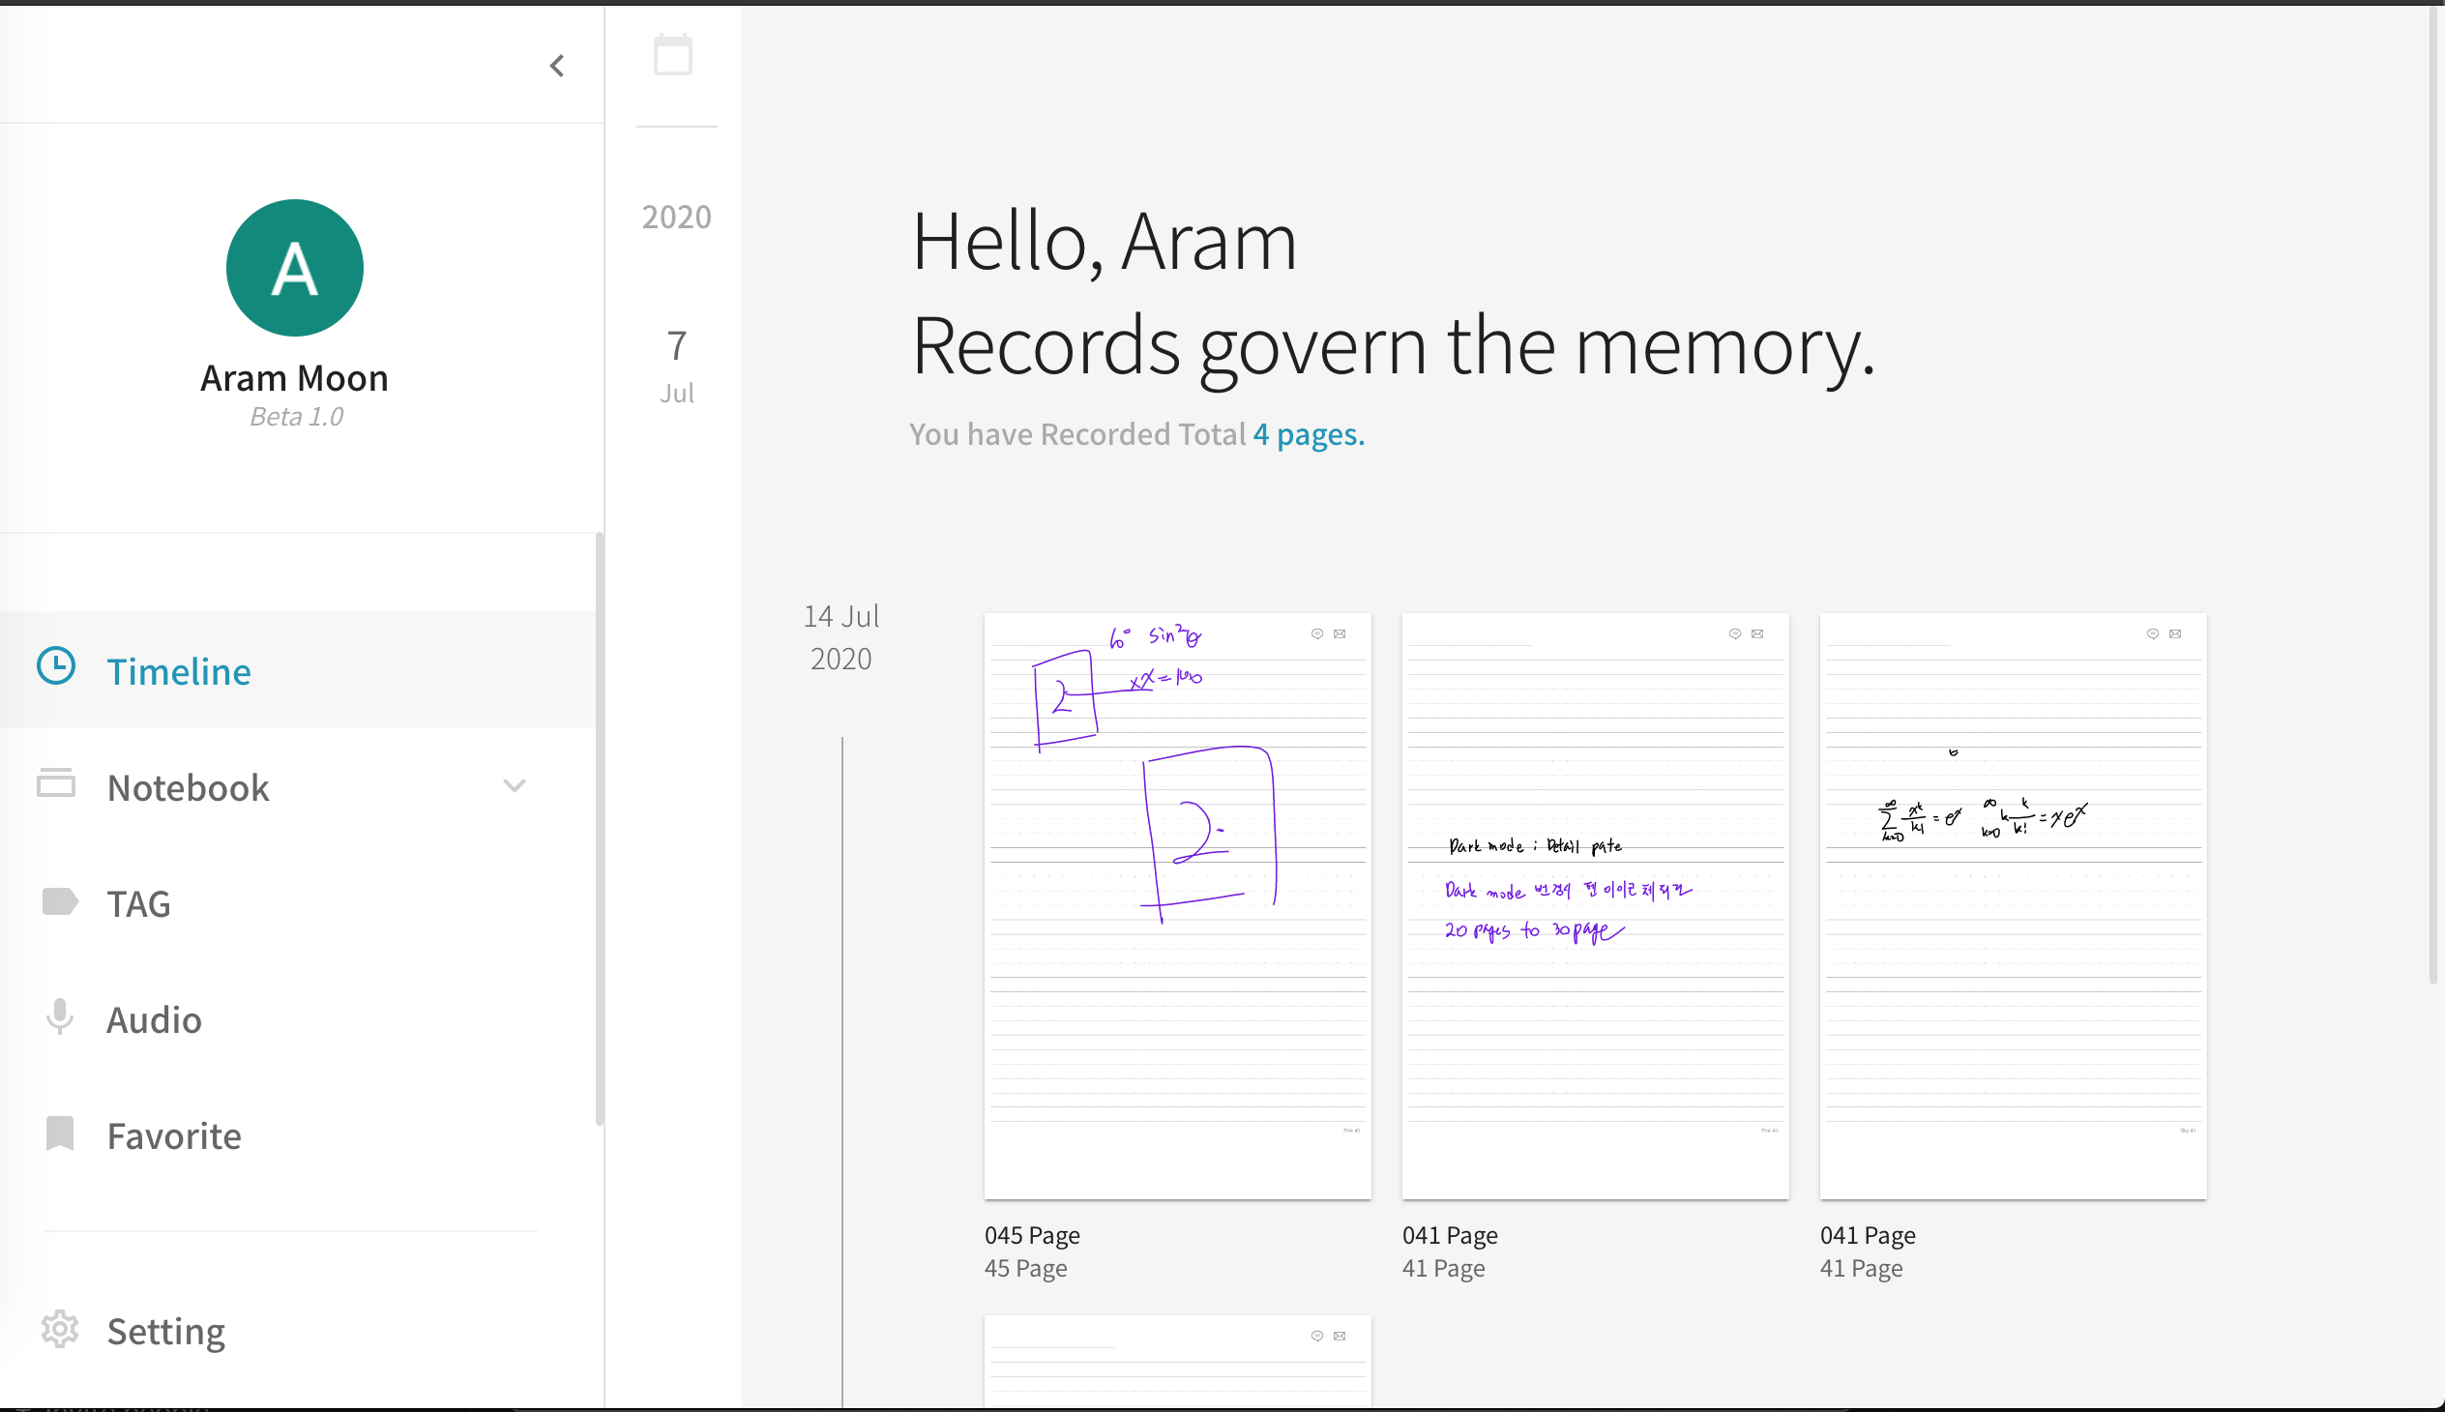Click the Notebook icon in sidebar
This screenshot has width=2445, height=1412.
[56, 782]
